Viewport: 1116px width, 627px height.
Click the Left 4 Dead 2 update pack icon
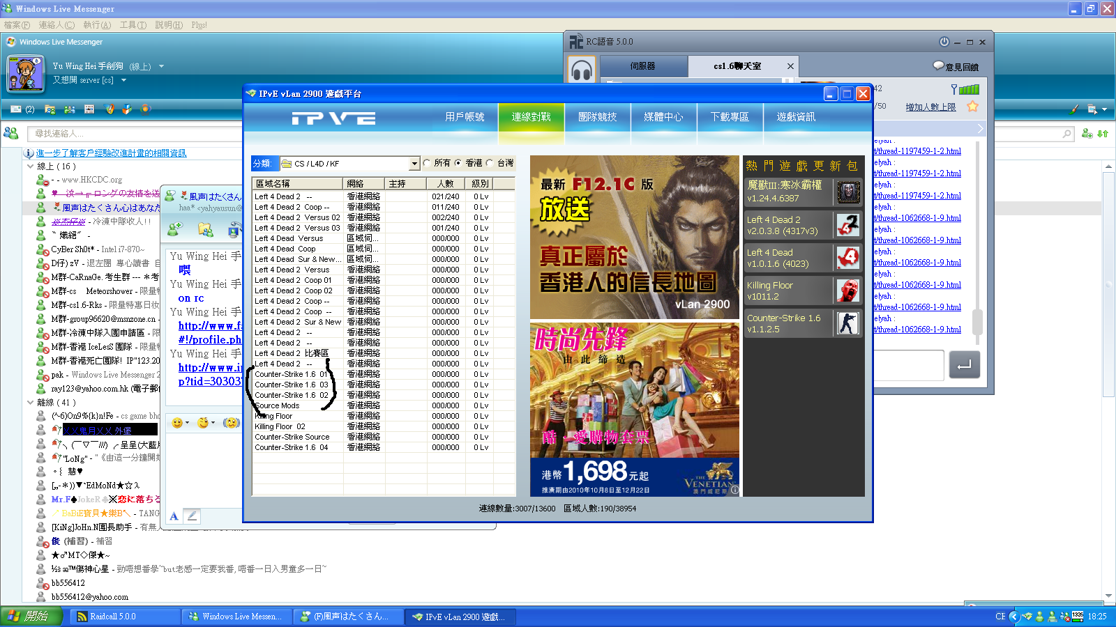coord(848,225)
